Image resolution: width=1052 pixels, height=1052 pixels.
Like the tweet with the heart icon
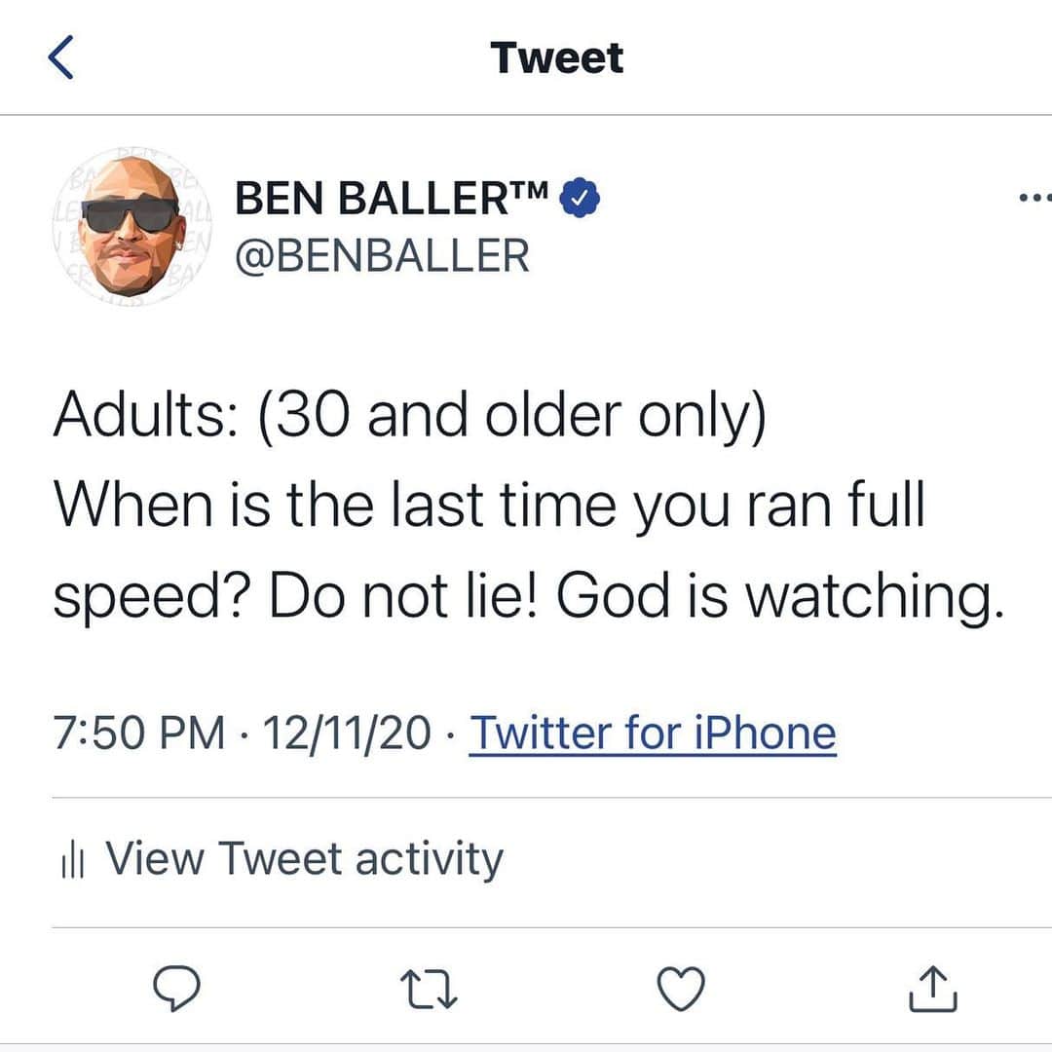pos(681,989)
